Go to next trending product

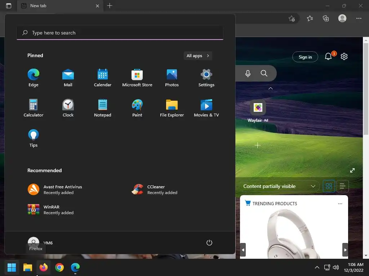point(345,250)
